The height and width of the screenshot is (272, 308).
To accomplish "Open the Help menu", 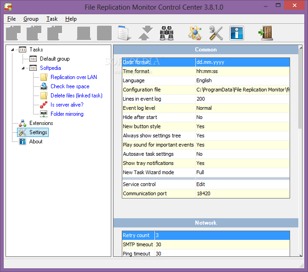I will (x=71, y=19).
